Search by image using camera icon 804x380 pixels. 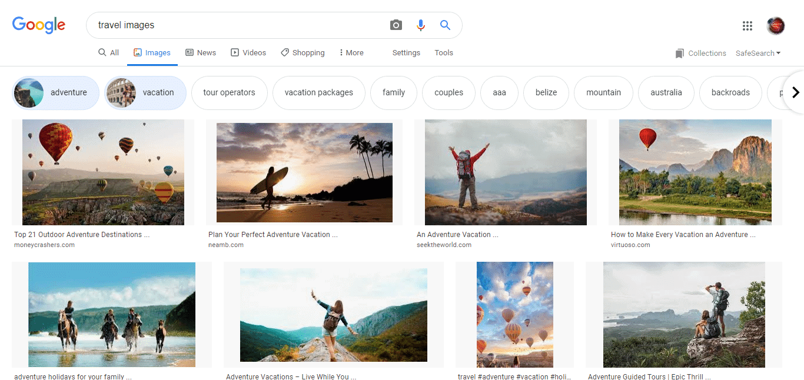tap(396, 25)
